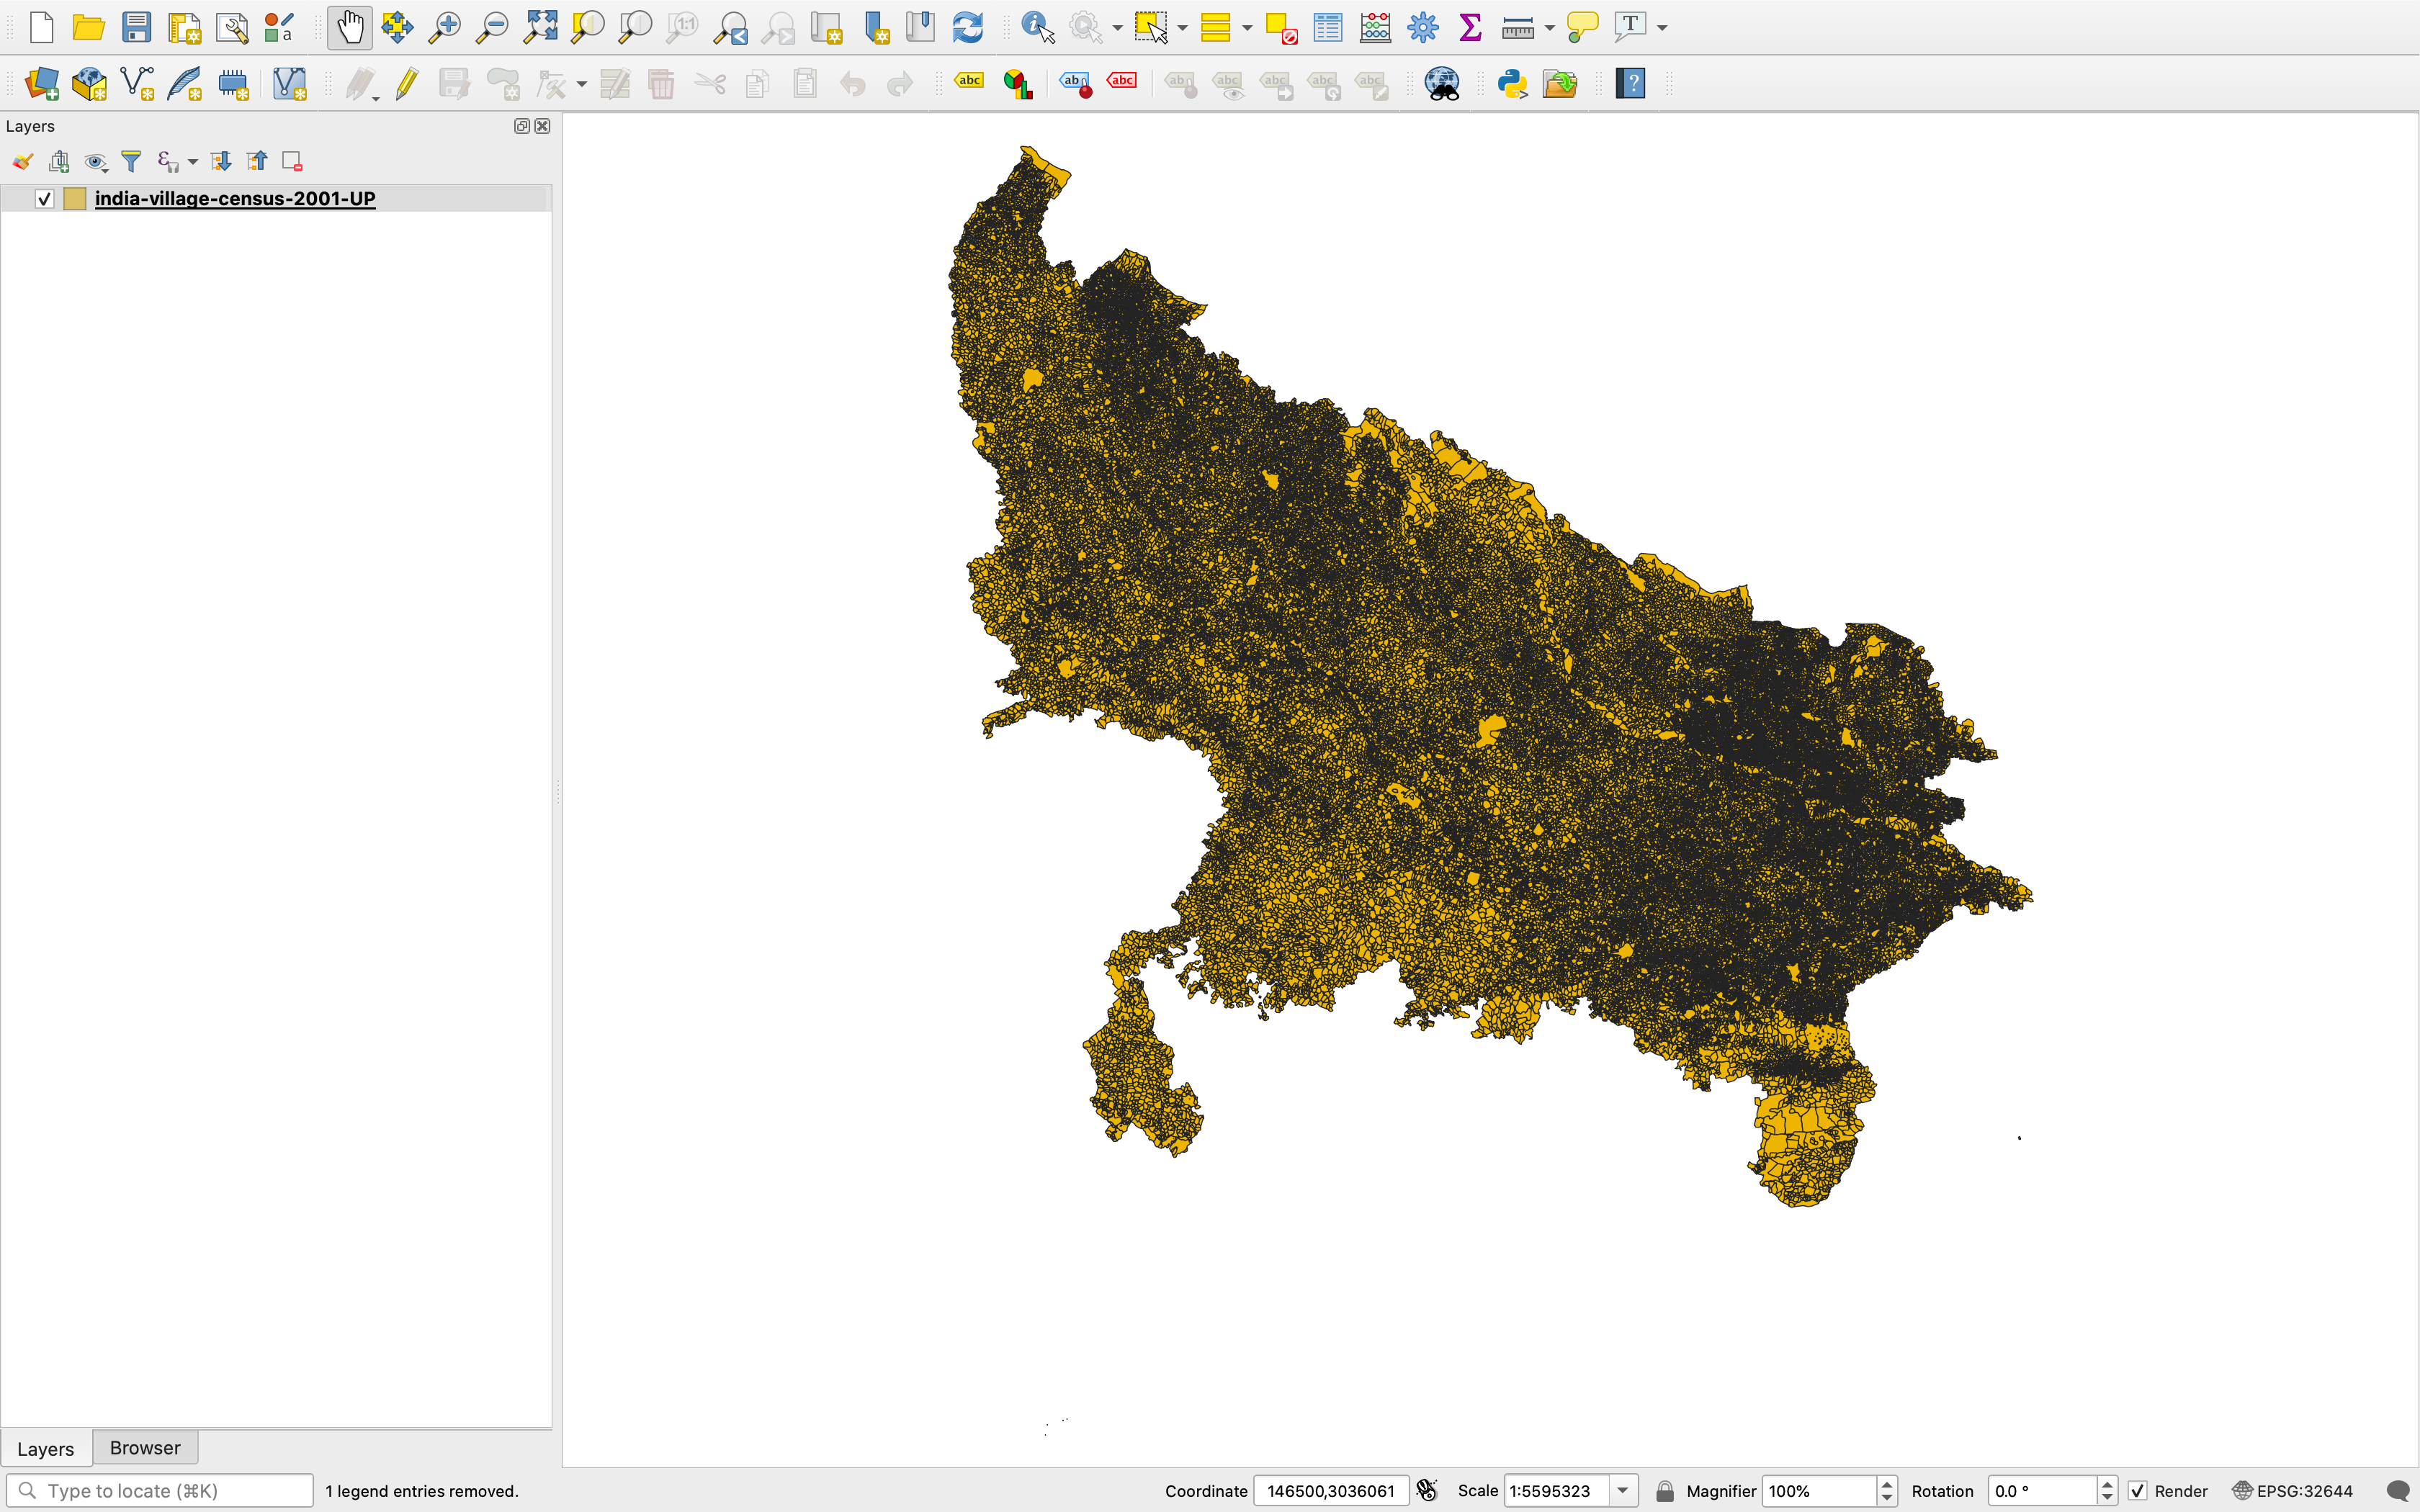Open the Python console icon
Viewport: 2420px width, 1512px height.
tap(1511, 83)
